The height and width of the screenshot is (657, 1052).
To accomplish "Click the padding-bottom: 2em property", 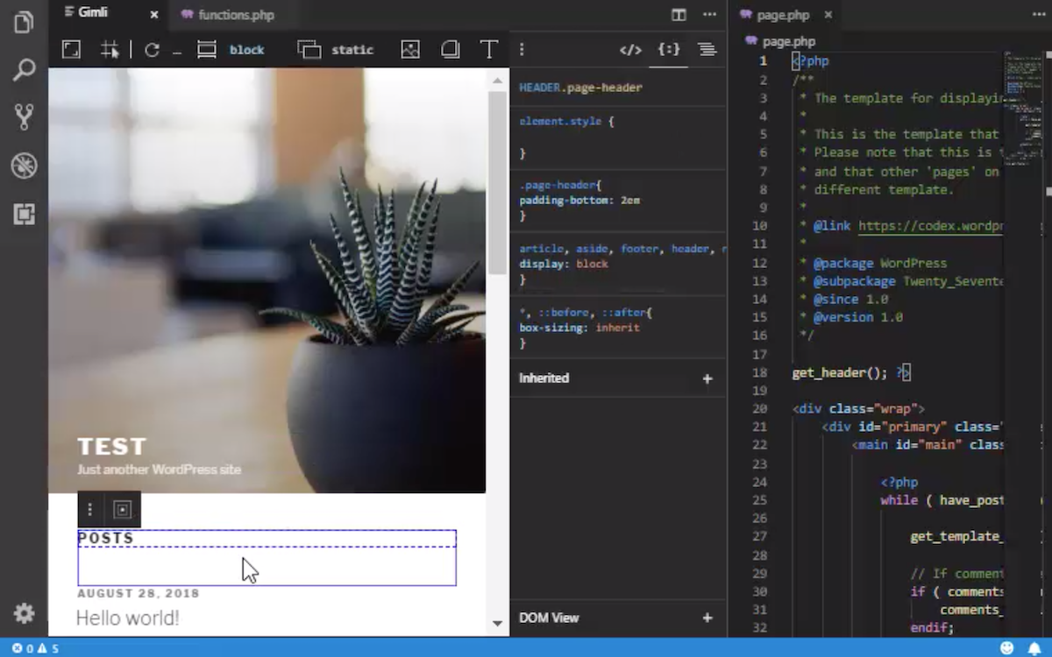I will click(x=579, y=201).
